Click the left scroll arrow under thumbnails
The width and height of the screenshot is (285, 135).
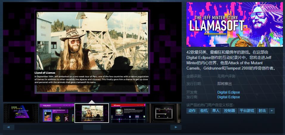(9, 127)
